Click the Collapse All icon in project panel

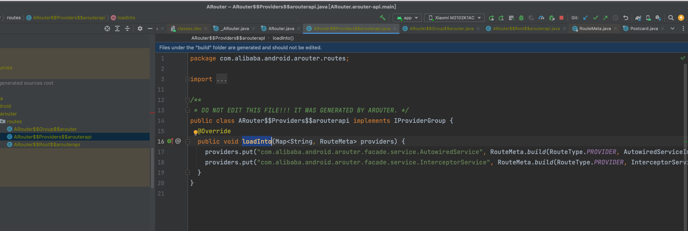point(127,28)
